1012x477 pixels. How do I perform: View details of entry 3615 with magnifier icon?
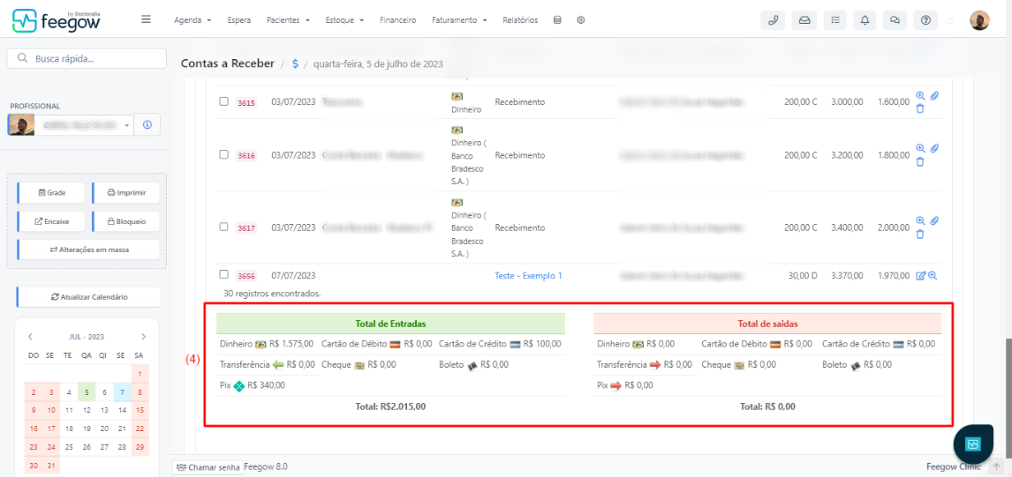click(x=920, y=95)
